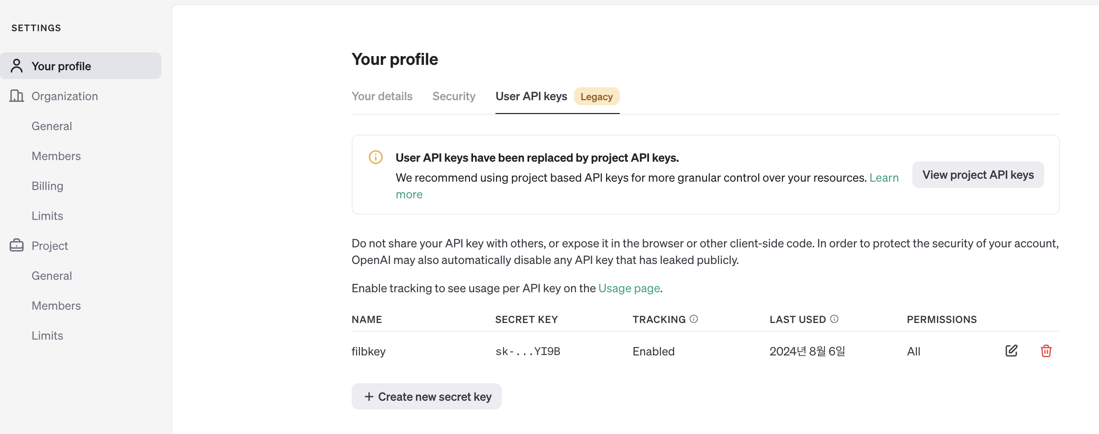Open the Security tab
1099x434 pixels.
click(x=453, y=96)
